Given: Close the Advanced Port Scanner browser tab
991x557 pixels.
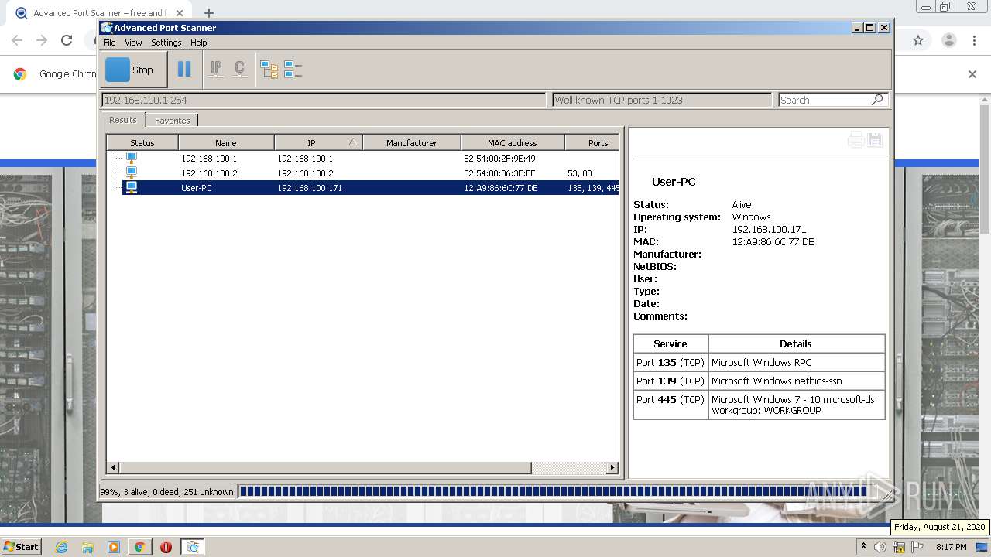Looking at the screenshot, I should 180,13.
